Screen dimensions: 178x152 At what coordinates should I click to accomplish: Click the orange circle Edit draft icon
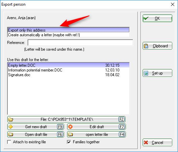(71, 127)
